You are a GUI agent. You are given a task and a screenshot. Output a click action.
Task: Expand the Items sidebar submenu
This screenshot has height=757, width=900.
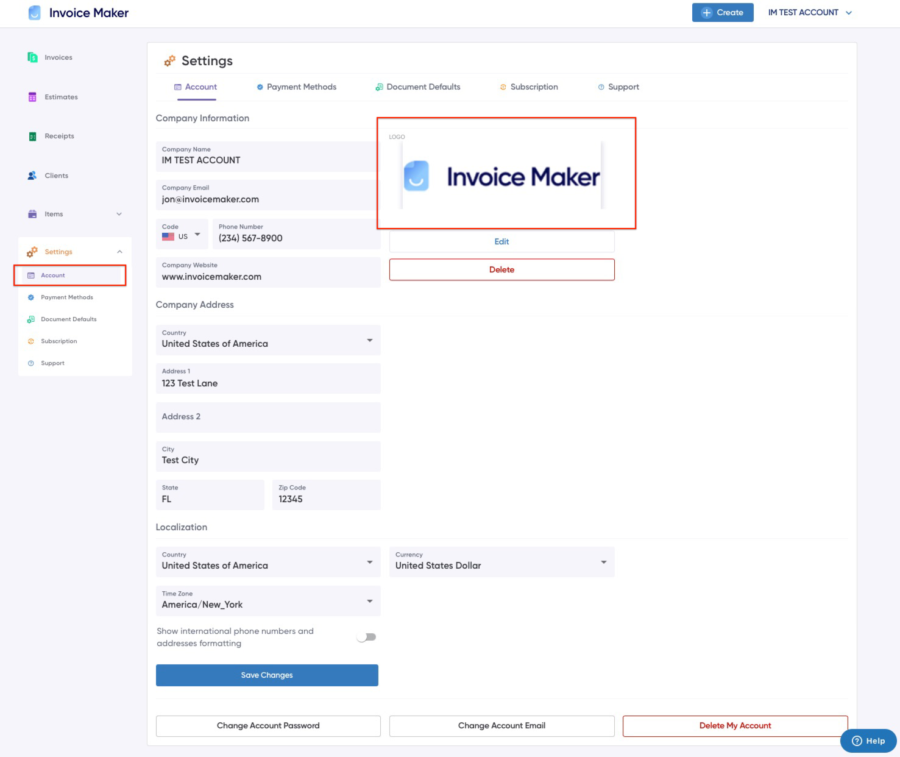(119, 214)
